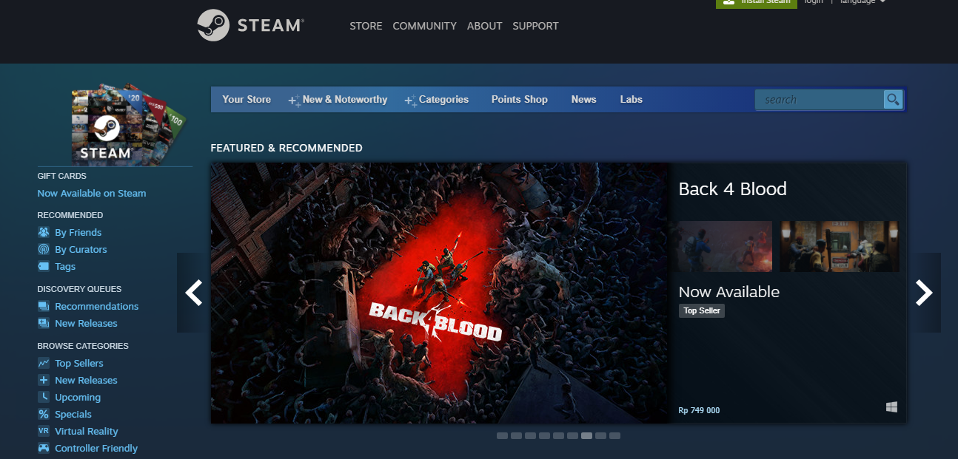Click the Controller Friendly gamepad icon
The image size is (958, 459).
(x=44, y=448)
